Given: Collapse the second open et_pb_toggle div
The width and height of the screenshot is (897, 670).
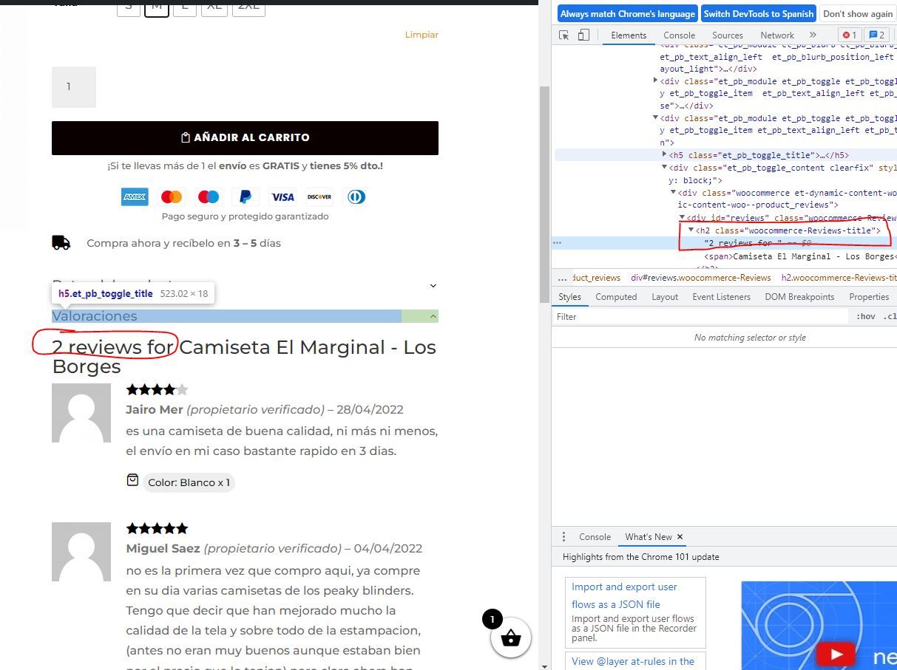Looking at the screenshot, I should [655, 117].
